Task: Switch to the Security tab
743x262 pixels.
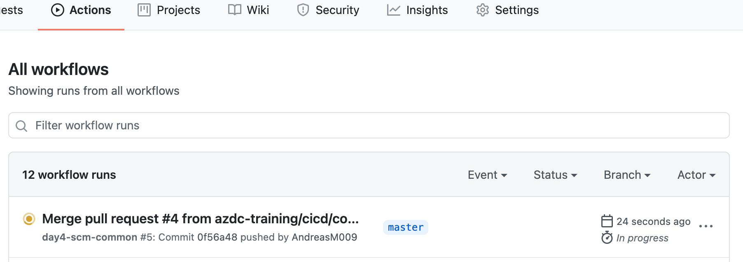Action: (x=336, y=9)
